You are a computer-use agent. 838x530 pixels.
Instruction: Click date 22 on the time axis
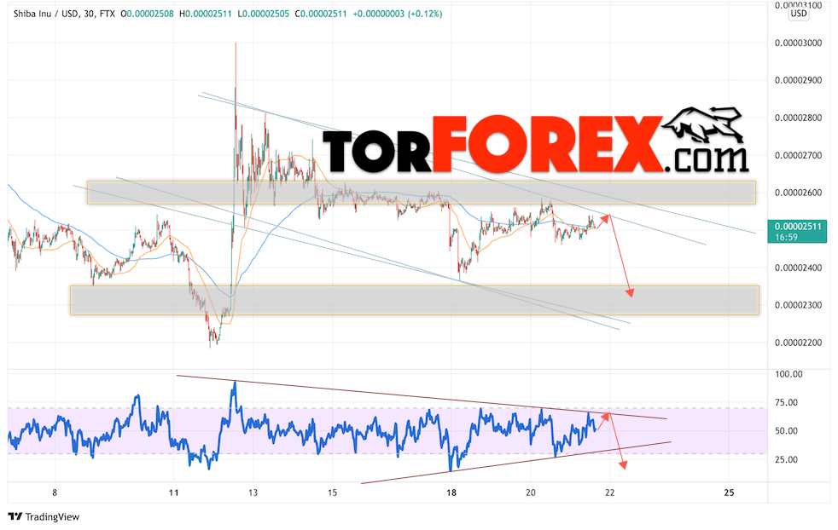[610, 493]
